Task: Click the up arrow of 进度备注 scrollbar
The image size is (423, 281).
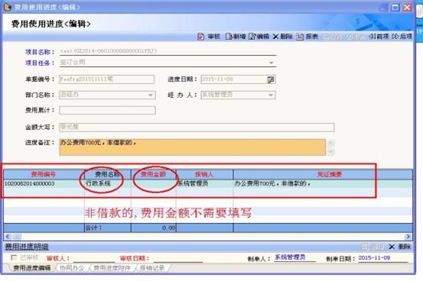Action: click(330, 143)
